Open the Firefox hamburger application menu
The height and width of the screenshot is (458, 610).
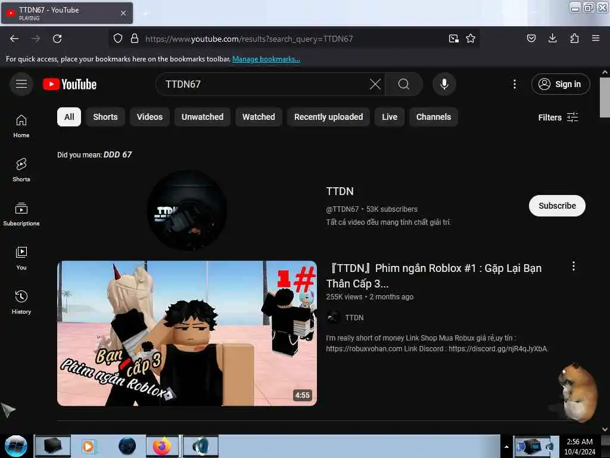(596, 38)
